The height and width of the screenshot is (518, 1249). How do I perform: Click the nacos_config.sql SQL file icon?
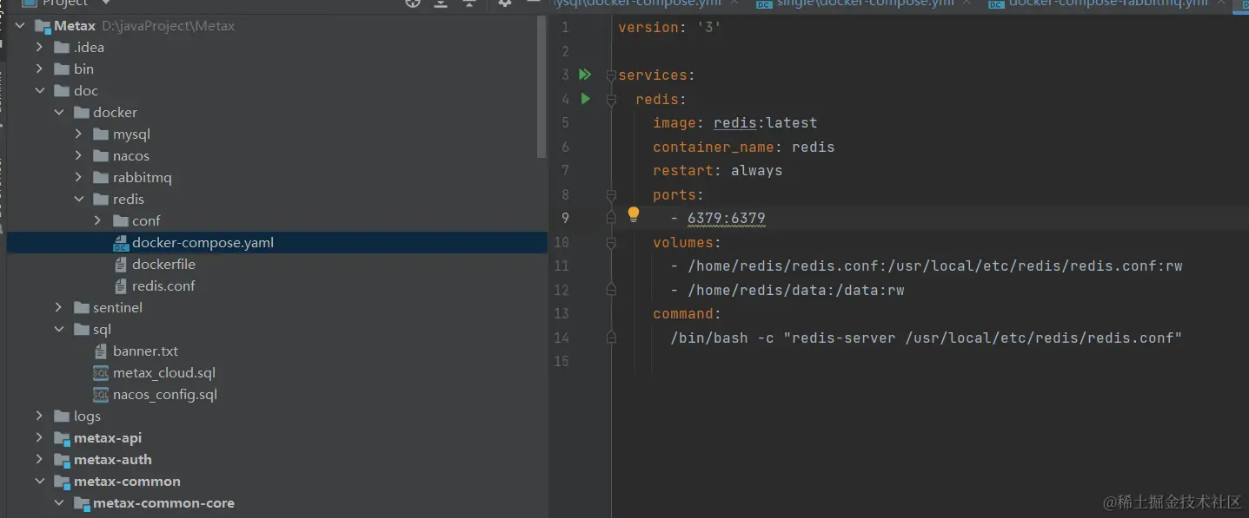point(101,395)
